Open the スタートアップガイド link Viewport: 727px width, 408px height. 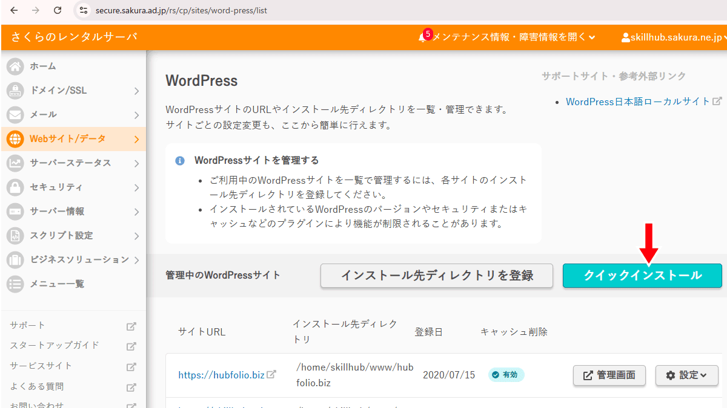55,346
